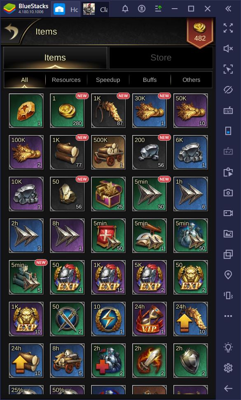The width and height of the screenshot is (241, 400).
Task: Expand the BlueStacks hamburger menu with arrow
Action: point(159,9)
